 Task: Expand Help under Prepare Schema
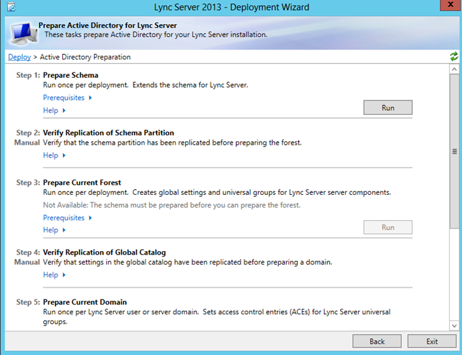point(54,111)
